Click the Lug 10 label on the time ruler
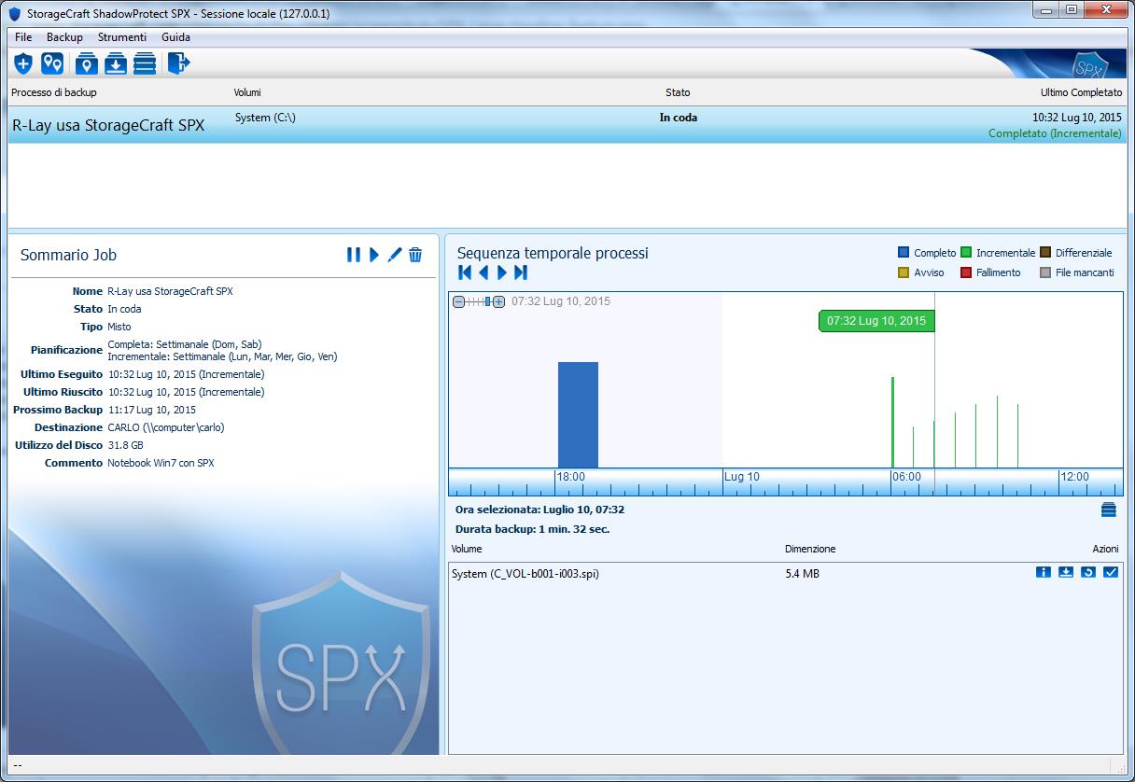This screenshot has width=1135, height=782. 743,477
